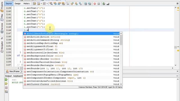Image resolution: width=180 pixels, height=101 pixels.
Task: Select setCursor(Cursor cursor) completion entry
Action: [x=71, y=84]
